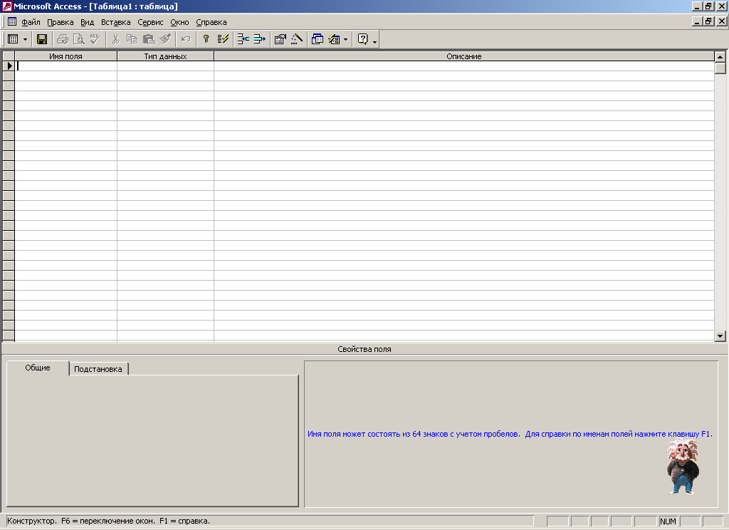Screen dimensions: 729x530
Task: Open the Вид menu
Action: (x=87, y=22)
